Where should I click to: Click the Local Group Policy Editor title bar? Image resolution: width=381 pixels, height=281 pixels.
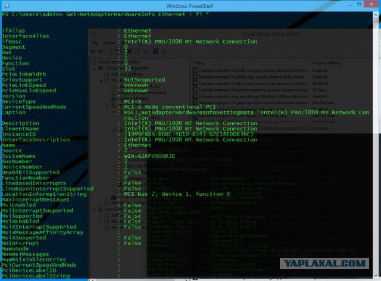click(x=271, y=34)
